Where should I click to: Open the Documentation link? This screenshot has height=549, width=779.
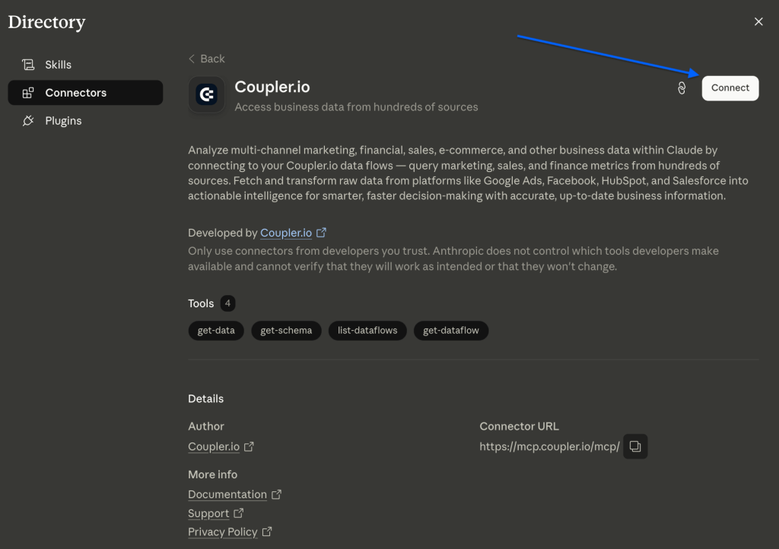pyautogui.click(x=227, y=494)
